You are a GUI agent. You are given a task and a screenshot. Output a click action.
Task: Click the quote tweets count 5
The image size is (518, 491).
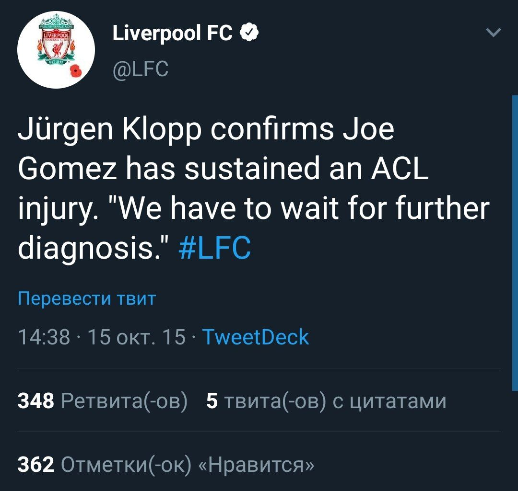pos(212,400)
